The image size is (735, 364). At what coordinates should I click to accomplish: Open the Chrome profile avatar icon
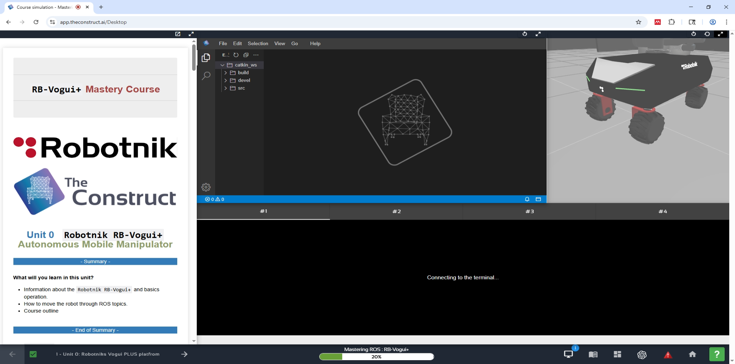tap(713, 22)
